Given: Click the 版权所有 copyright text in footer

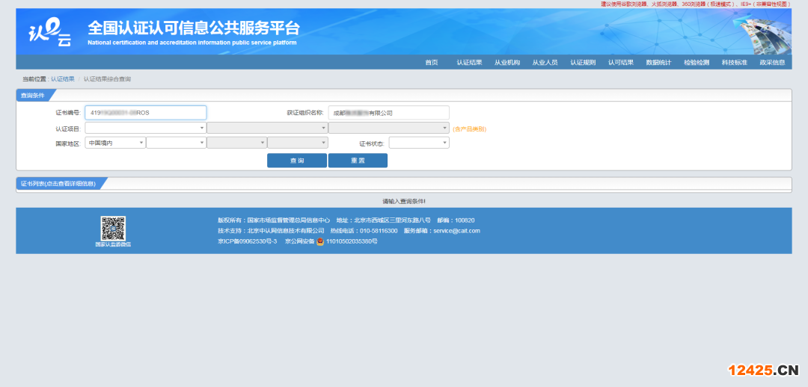Looking at the screenshot, I should pyautogui.click(x=274, y=220).
